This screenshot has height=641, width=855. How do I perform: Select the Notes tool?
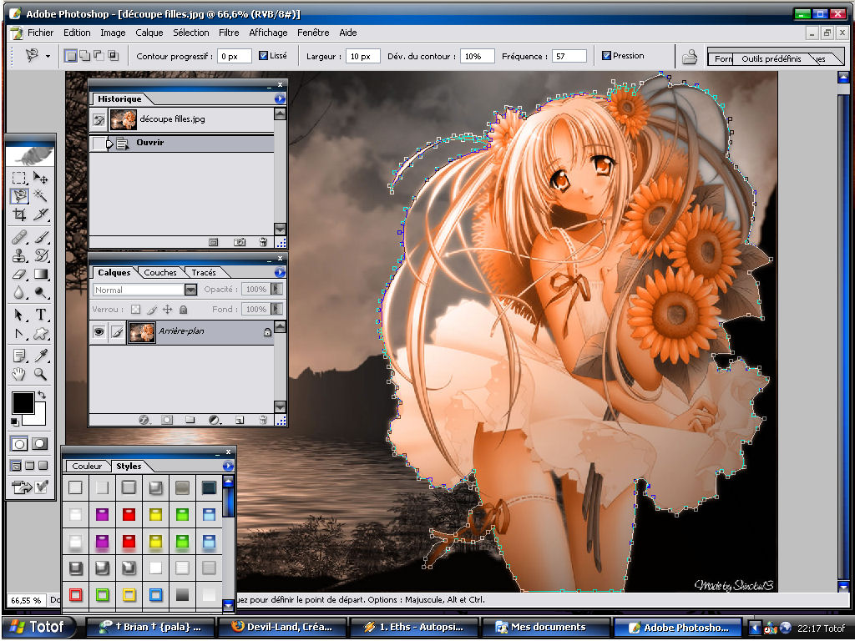click(x=19, y=356)
